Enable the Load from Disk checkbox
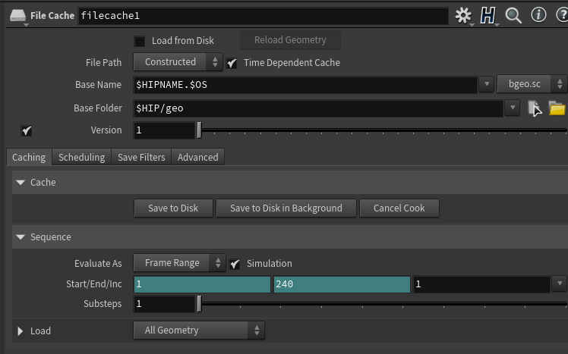This screenshot has height=354, width=568. (140, 41)
